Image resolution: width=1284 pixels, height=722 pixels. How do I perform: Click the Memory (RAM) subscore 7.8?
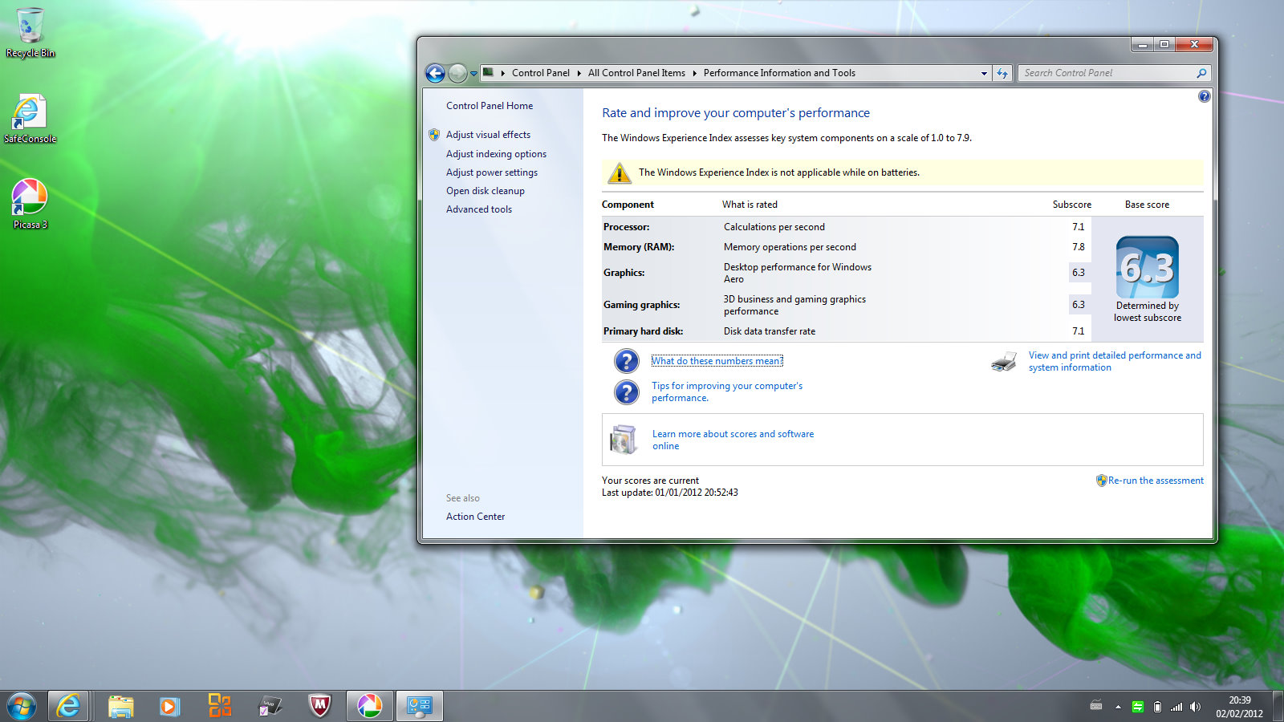point(1079,247)
